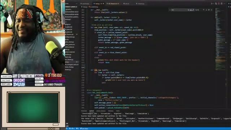Go to next find match arrow
The image size is (231, 130).
pyautogui.click(x=206, y=10)
